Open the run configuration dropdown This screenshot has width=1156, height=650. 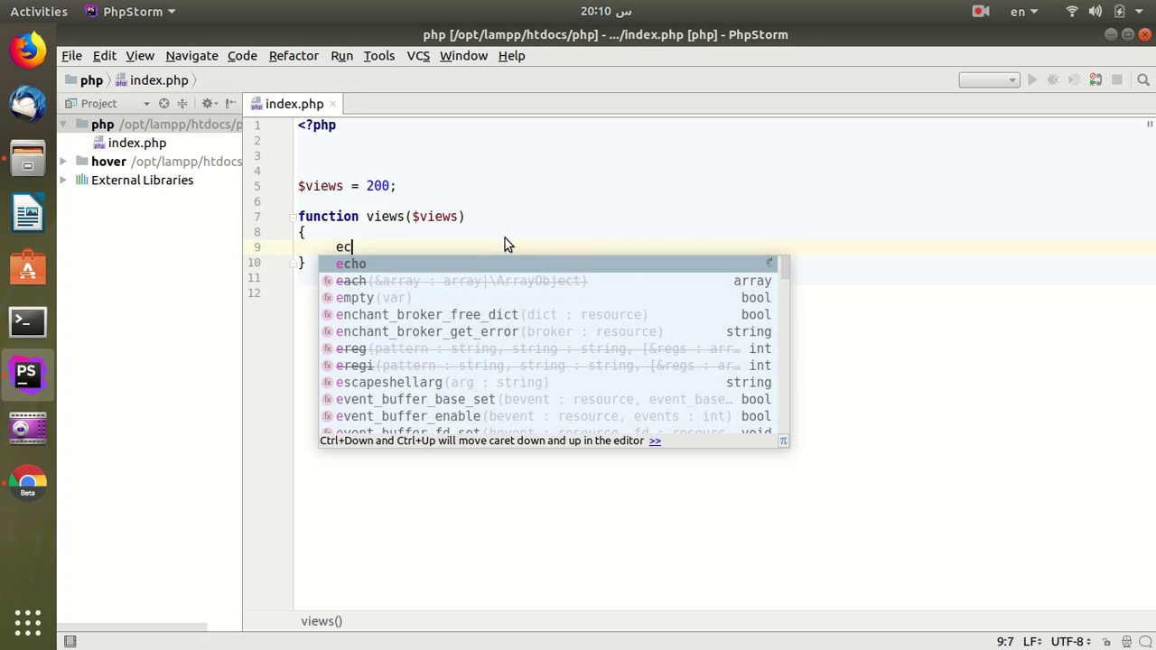click(x=989, y=80)
